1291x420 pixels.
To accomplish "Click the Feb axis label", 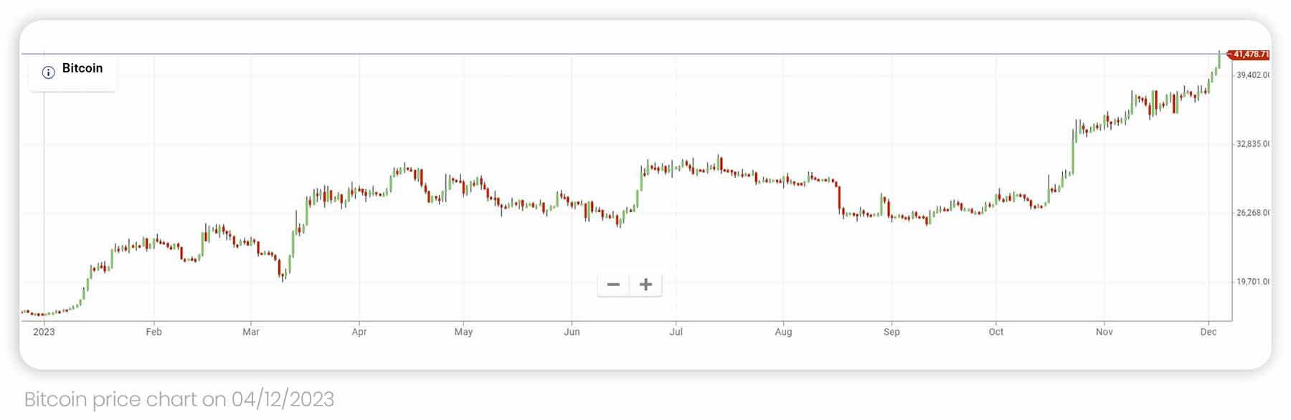I will click(x=155, y=333).
